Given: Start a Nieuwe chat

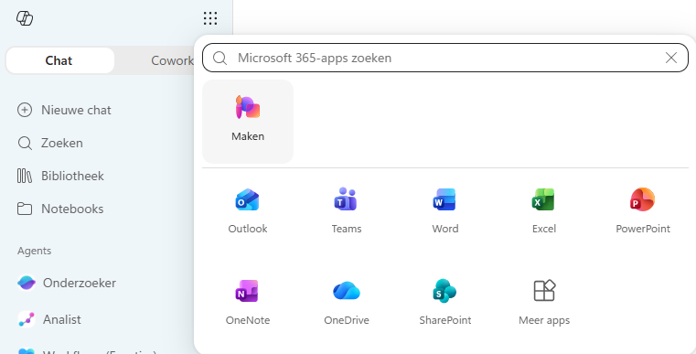Looking at the screenshot, I should (x=64, y=110).
